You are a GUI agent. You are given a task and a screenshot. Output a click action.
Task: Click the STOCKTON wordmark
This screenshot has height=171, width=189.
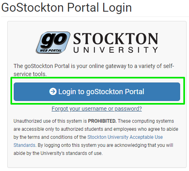point(116,39)
